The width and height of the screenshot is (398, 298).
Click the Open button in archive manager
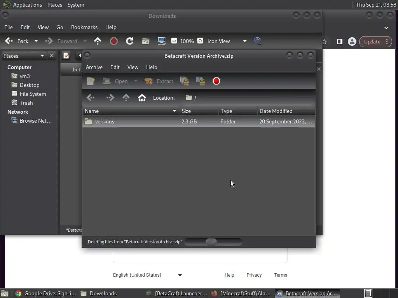[x=115, y=81]
